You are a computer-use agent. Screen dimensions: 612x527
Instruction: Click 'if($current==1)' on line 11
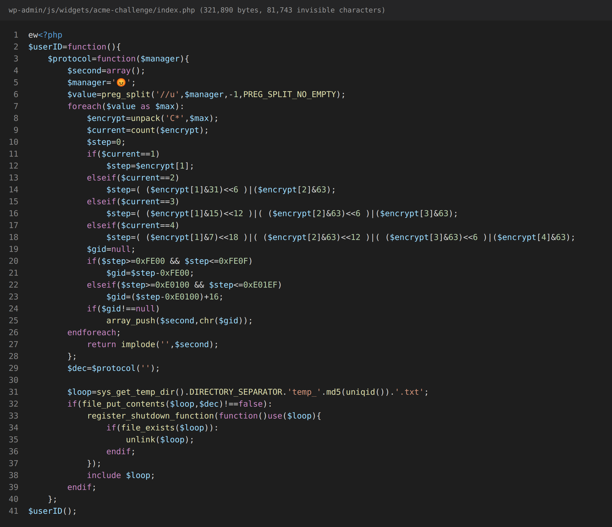tap(123, 154)
